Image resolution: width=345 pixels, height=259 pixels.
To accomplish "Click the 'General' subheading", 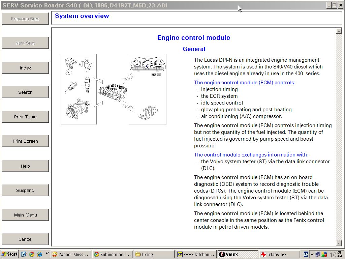I will [x=194, y=49].
